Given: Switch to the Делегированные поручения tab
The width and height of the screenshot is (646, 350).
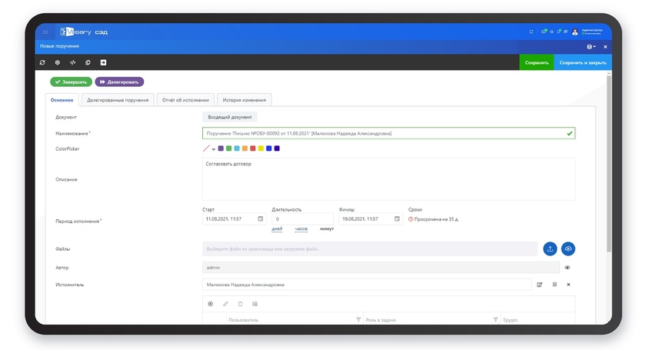Looking at the screenshot, I should pyautogui.click(x=118, y=100).
